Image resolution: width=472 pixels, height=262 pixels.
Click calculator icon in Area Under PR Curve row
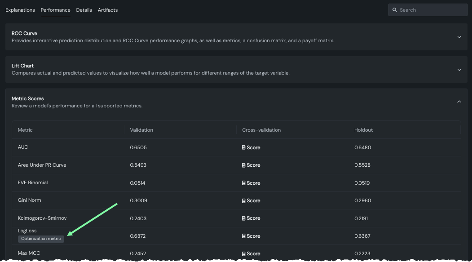[x=244, y=165]
